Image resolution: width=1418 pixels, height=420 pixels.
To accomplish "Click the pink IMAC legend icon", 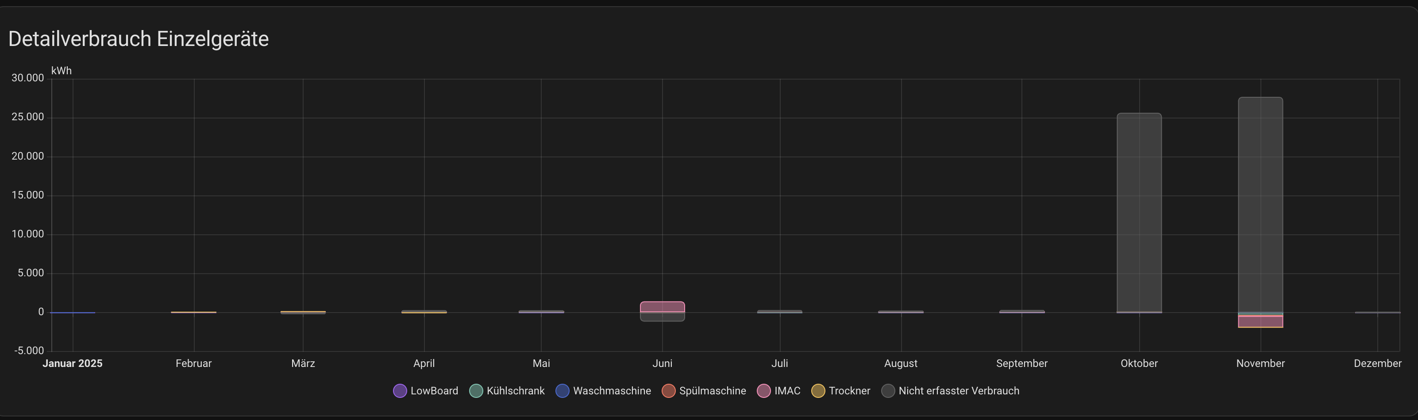I will (763, 391).
